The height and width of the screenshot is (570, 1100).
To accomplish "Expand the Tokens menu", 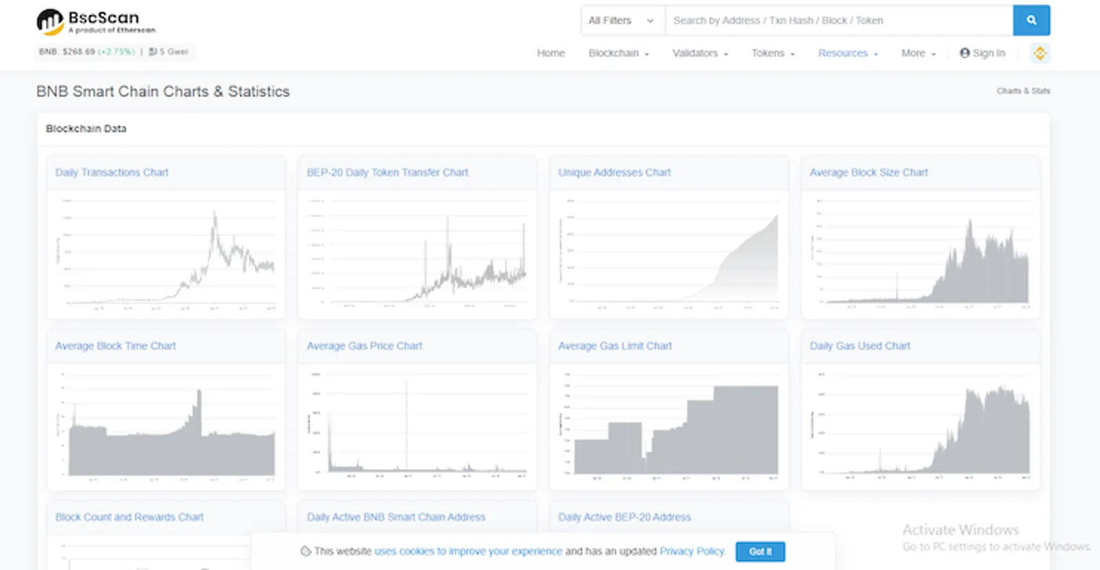I will pyautogui.click(x=773, y=53).
